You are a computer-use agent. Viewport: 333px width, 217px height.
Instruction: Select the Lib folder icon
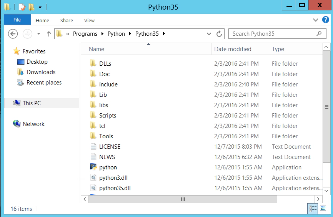pyautogui.click(x=93, y=94)
